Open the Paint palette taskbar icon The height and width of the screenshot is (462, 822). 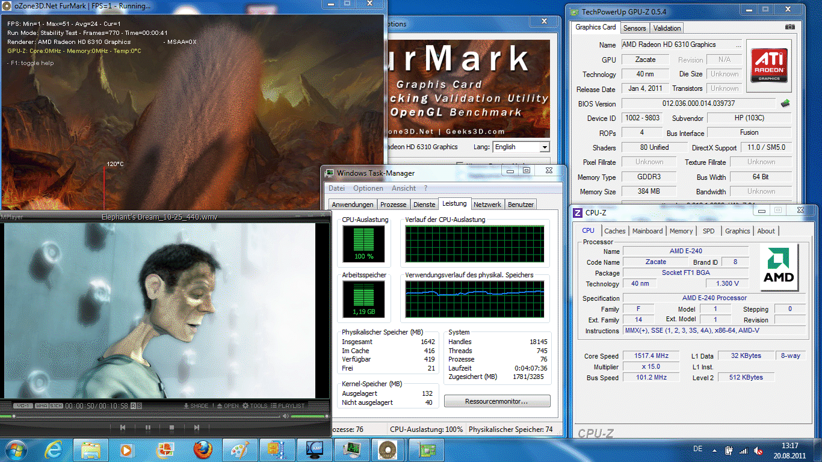[x=240, y=449]
